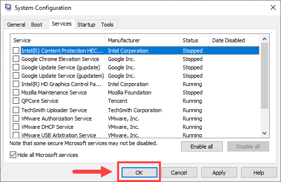This screenshot has height=182, width=281.
Task: Click the scroll up arrow in services list
Action: pyautogui.click(x=264, y=39)
